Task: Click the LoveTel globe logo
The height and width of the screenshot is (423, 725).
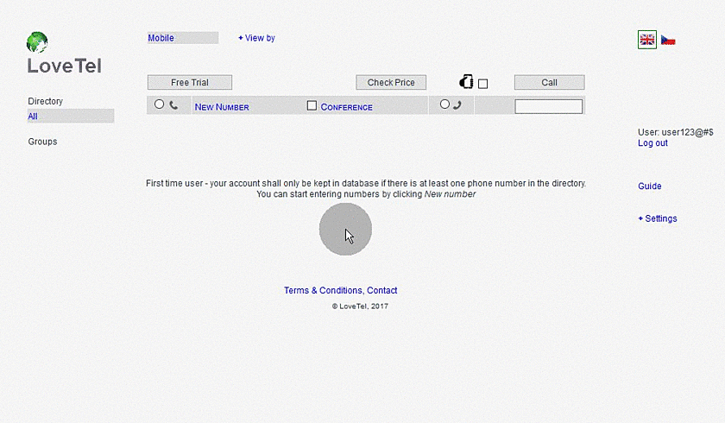Action: pos(37,41)
